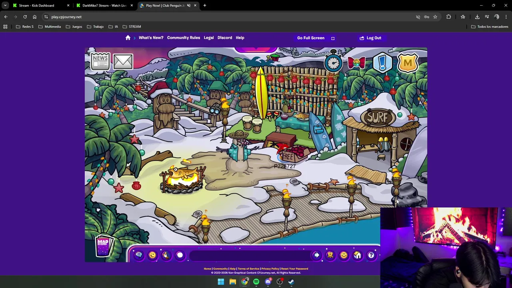Open the Discord navigation link

point(225,38)
